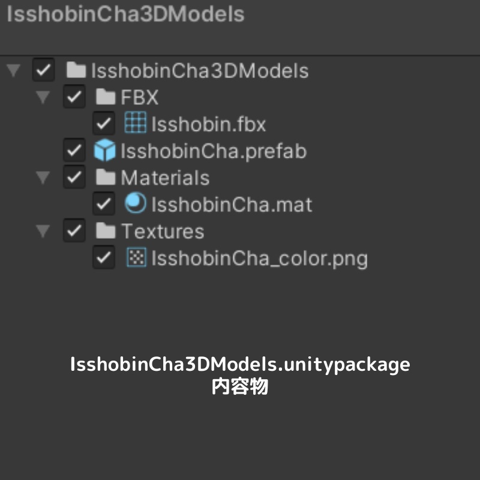Click the Textures folder icon
The image size is (480, 480).
pos(106,231)
